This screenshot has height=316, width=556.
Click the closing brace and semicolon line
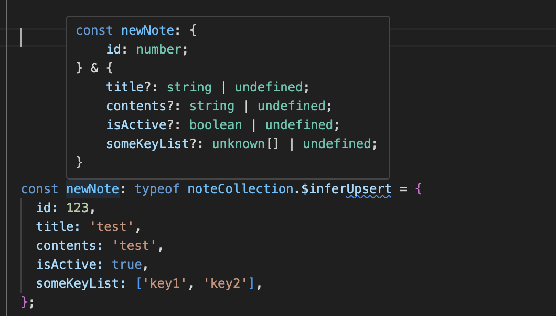pyautogui.click(x=27, y=302)
